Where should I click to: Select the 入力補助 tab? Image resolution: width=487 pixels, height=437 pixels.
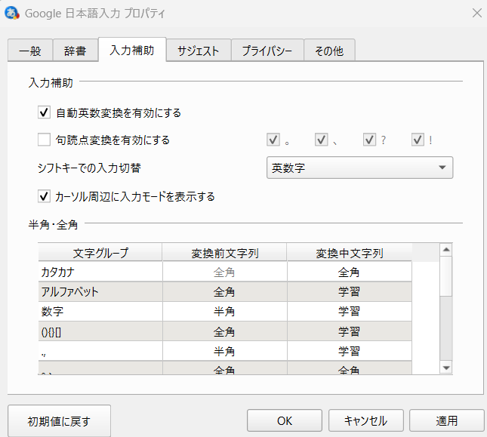coord(132,50)
